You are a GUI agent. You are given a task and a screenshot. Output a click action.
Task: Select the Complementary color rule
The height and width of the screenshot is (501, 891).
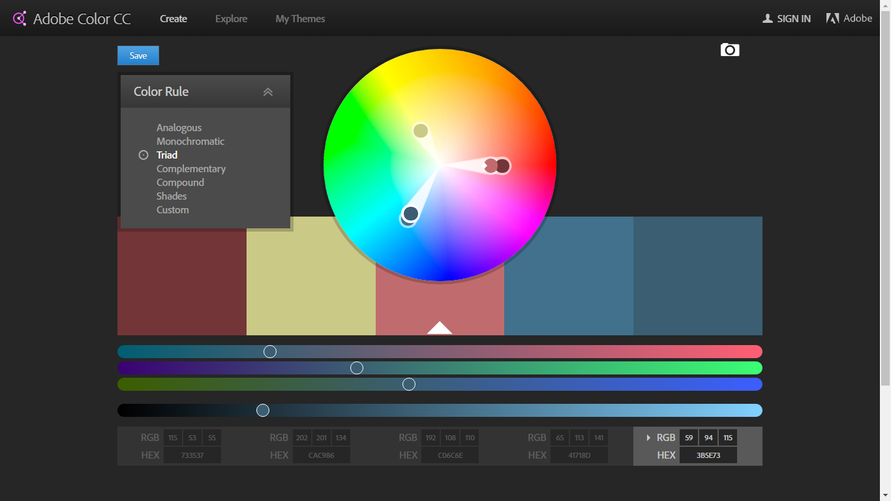tap(191, 169)
